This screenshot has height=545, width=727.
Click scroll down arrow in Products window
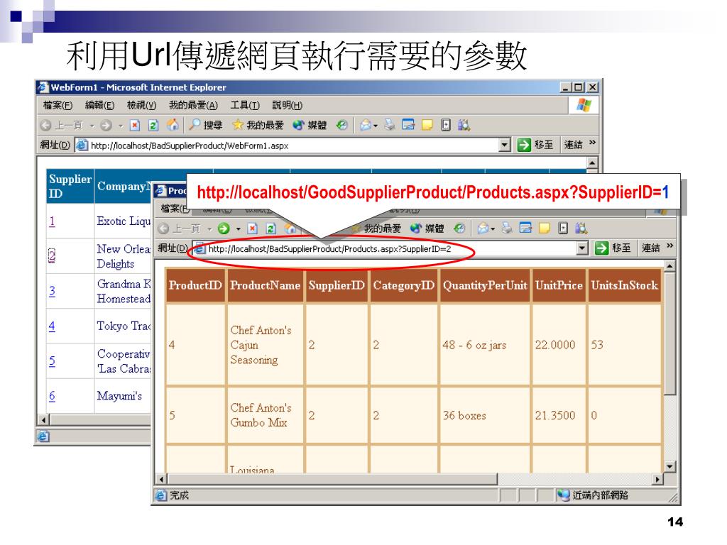click(669, 466)
